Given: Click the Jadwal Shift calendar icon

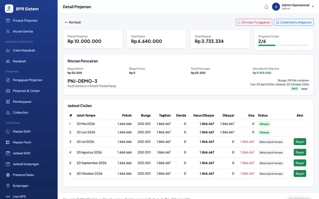Looking at the screenshot, I should (x=8, y=153).
